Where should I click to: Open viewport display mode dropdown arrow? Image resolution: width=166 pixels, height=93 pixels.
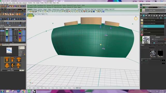point(34,16)
